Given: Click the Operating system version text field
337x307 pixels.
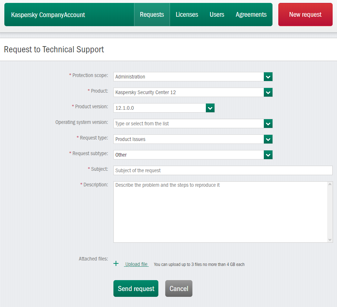Looking at the screenshot, I should [188, 124].
